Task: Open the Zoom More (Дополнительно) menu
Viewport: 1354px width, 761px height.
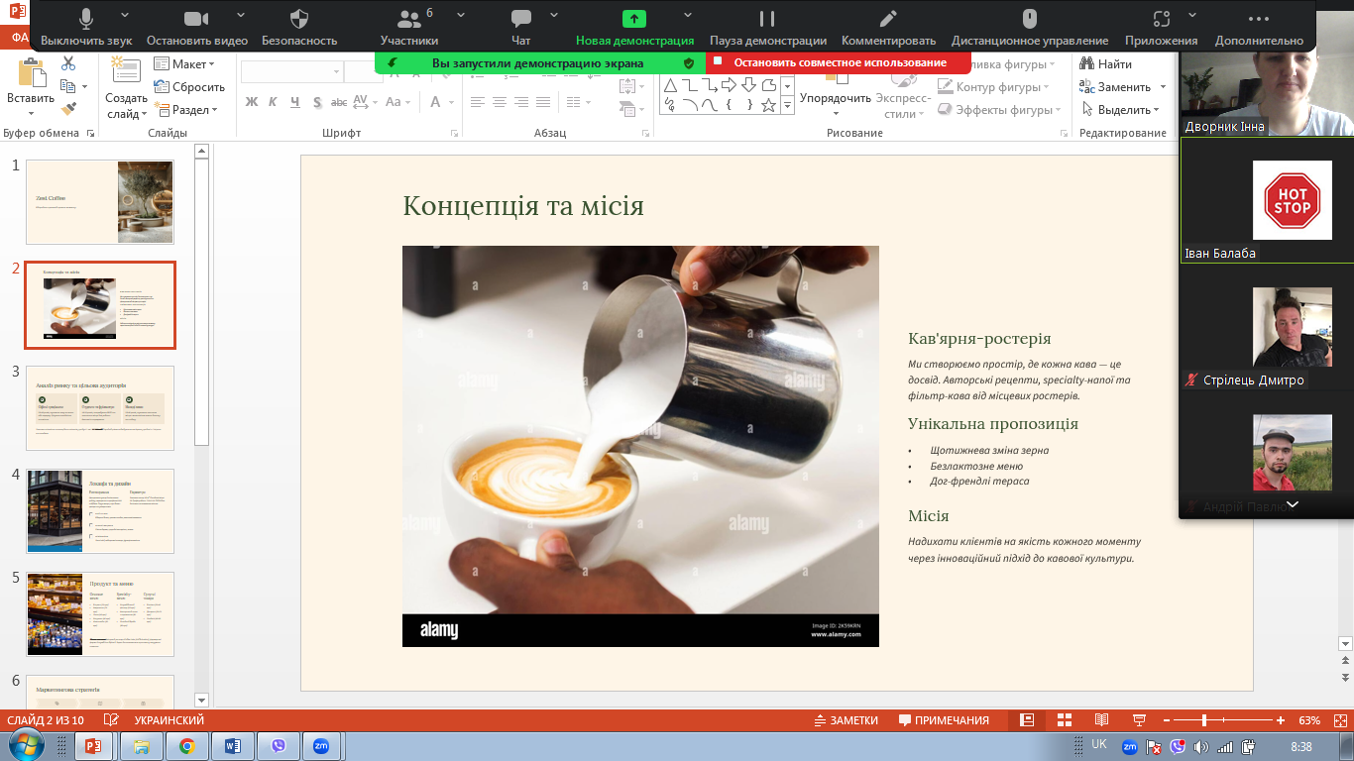Action: pos(1258,20)
